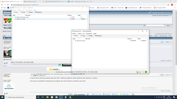The width and height of the screenshot is (177, 99).
Task: Click the forum Search button
Action: click(168, 25)
